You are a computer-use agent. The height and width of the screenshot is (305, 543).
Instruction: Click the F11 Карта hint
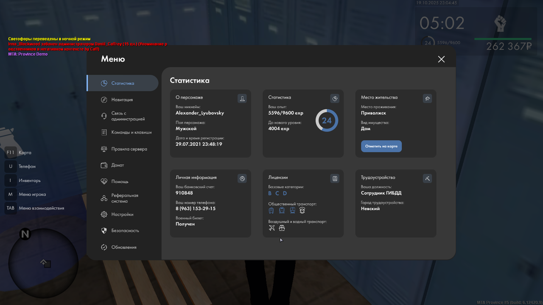[19, 152]
